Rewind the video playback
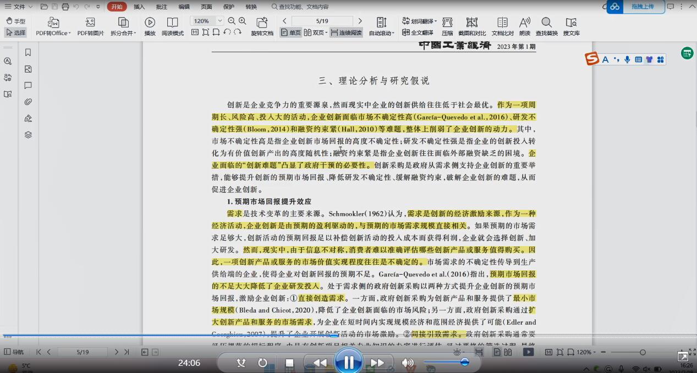 (320, 363)
